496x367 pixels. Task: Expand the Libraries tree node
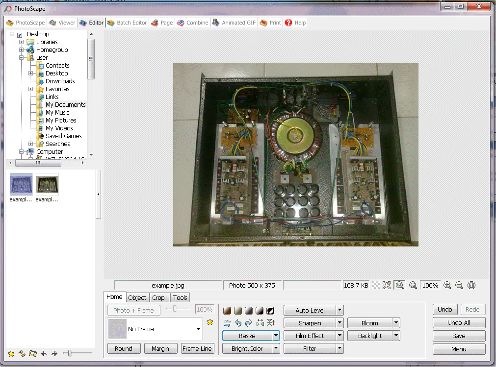(21, 42)
